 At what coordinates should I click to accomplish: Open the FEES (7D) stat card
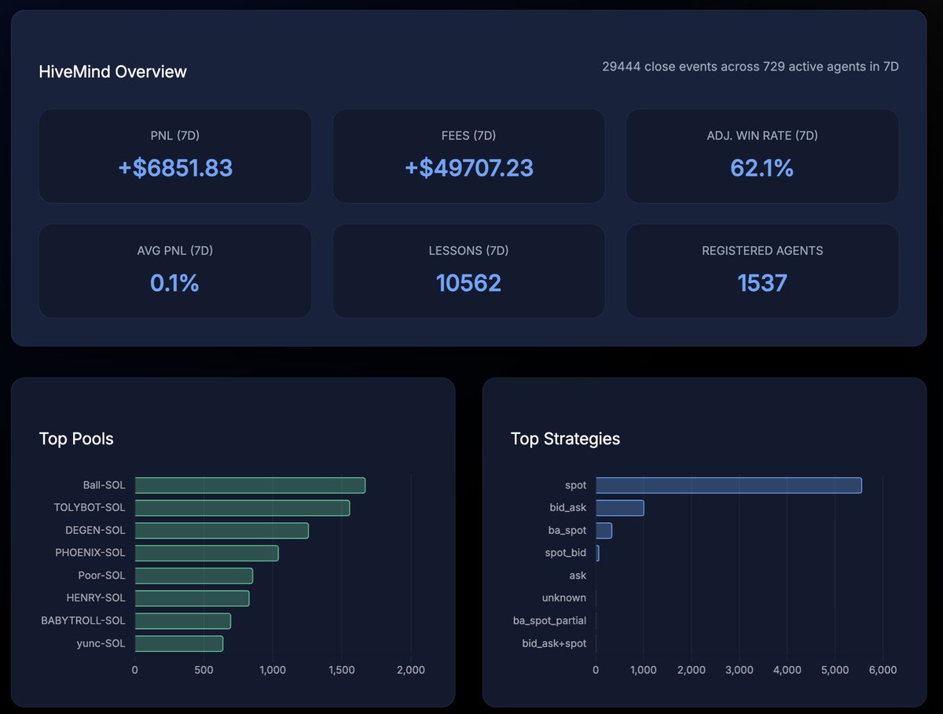point(468,156)
